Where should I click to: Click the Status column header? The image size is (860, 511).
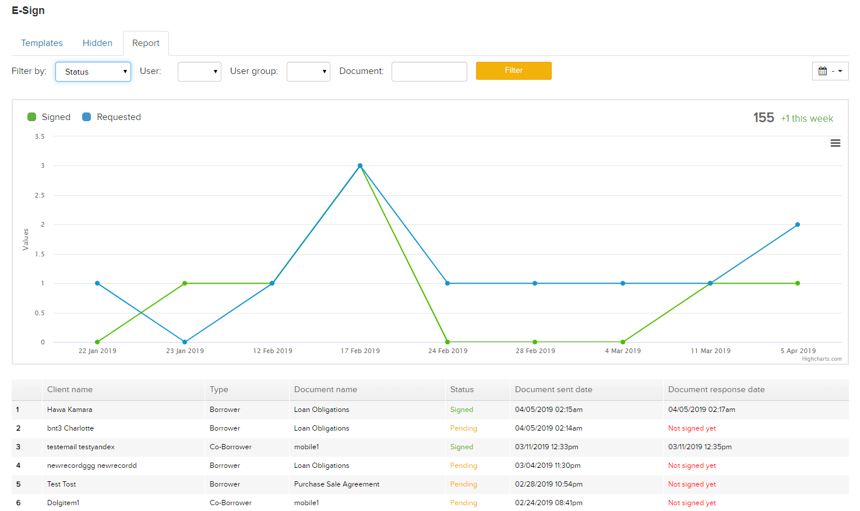pos(462,390)
